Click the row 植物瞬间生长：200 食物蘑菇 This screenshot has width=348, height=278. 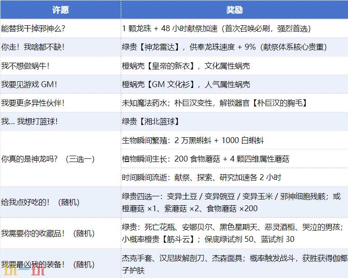click(235, 159)
